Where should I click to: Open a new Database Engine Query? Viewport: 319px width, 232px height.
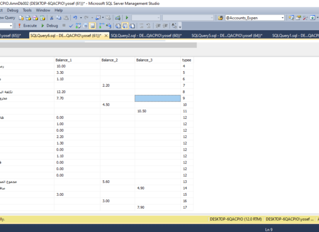pos(21,18)
